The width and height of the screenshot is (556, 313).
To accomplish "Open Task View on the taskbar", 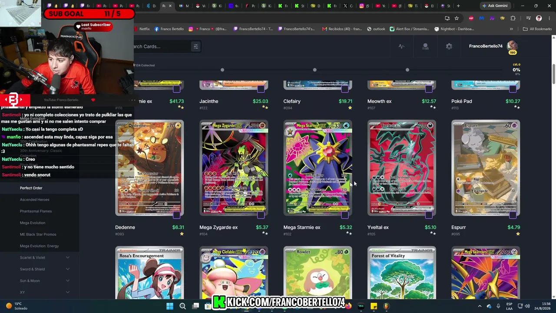I will pos(195,306).
